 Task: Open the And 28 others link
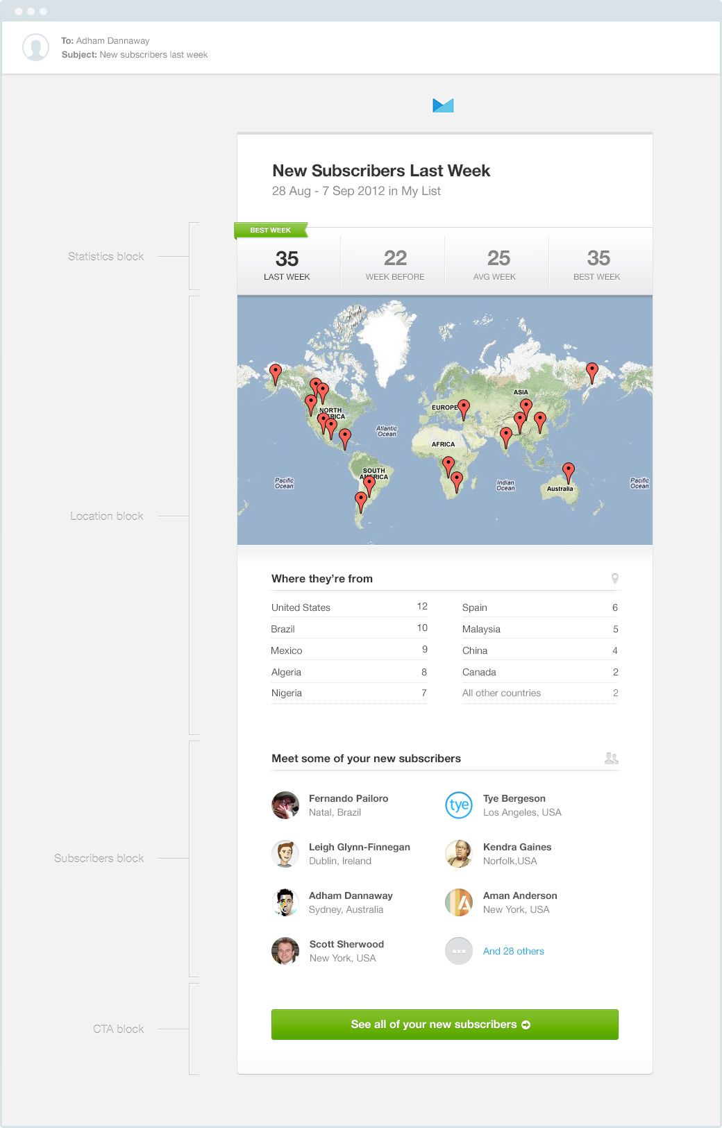[514, 951]
